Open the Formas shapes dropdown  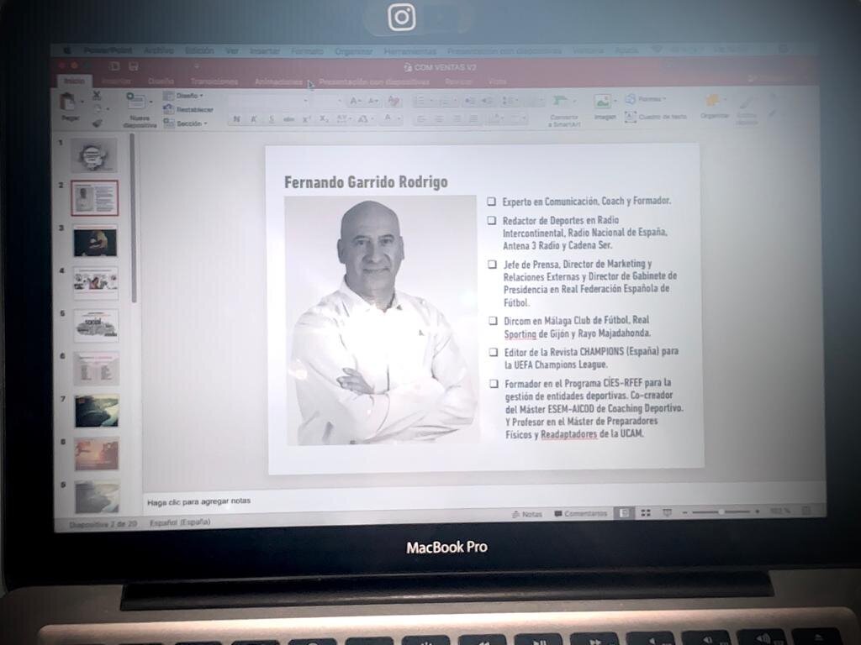pyautogui.click(x=646, y=99)
